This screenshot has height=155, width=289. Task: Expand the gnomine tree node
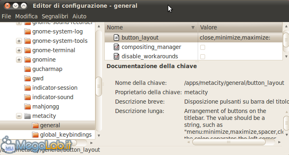coord(19,60)
